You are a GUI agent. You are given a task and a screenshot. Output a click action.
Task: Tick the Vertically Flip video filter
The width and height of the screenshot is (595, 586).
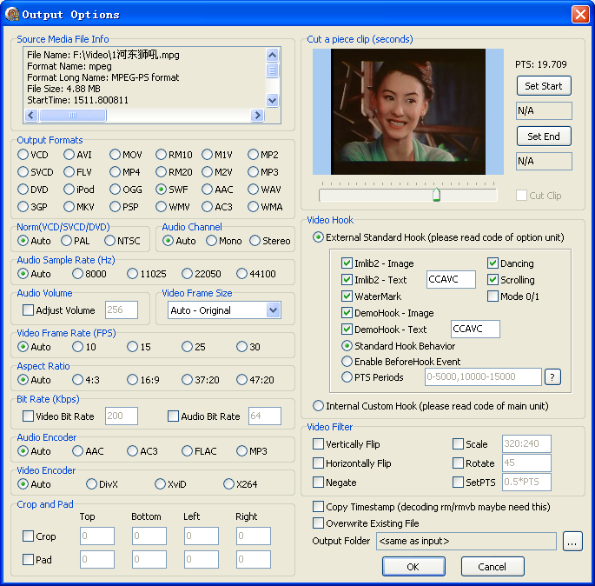tap(319, 444)
